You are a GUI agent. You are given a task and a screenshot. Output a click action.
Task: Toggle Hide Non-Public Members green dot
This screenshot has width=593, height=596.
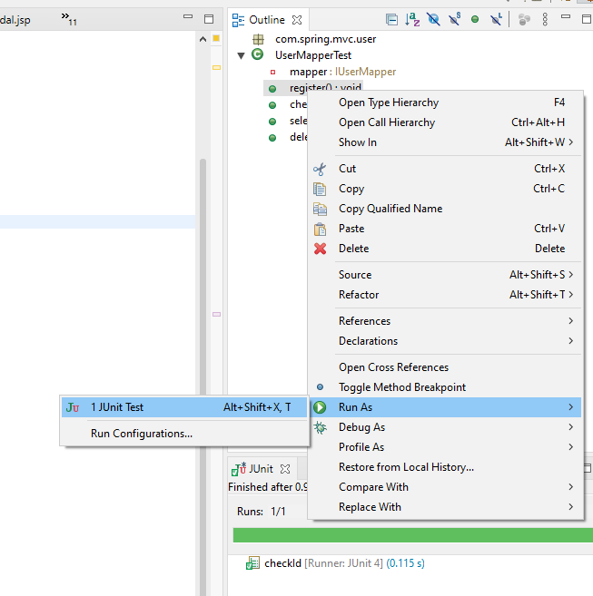[475, 19]
